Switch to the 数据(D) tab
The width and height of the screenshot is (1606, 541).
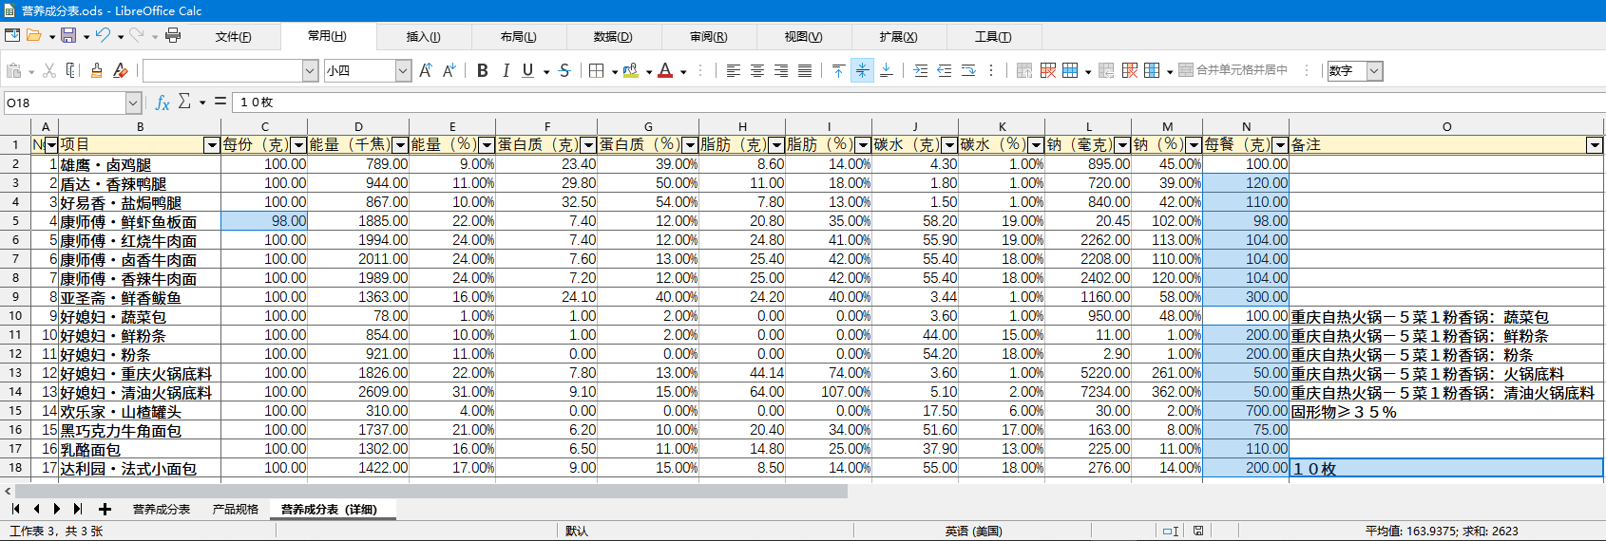[x=613, y=37]
